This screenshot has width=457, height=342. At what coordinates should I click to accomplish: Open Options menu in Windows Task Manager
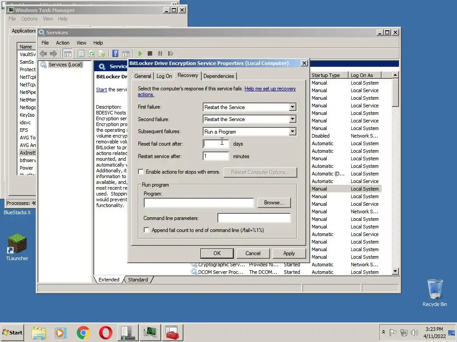[x=29, y=19]
